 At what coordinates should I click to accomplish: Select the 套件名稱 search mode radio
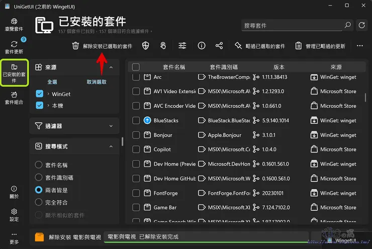click(38, 164)
